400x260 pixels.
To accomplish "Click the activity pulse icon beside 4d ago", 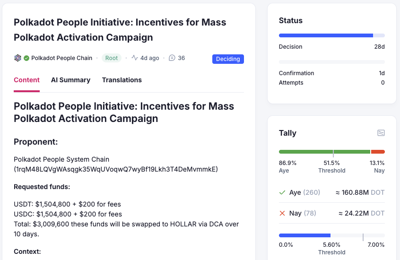I will [x=135, y=58].
